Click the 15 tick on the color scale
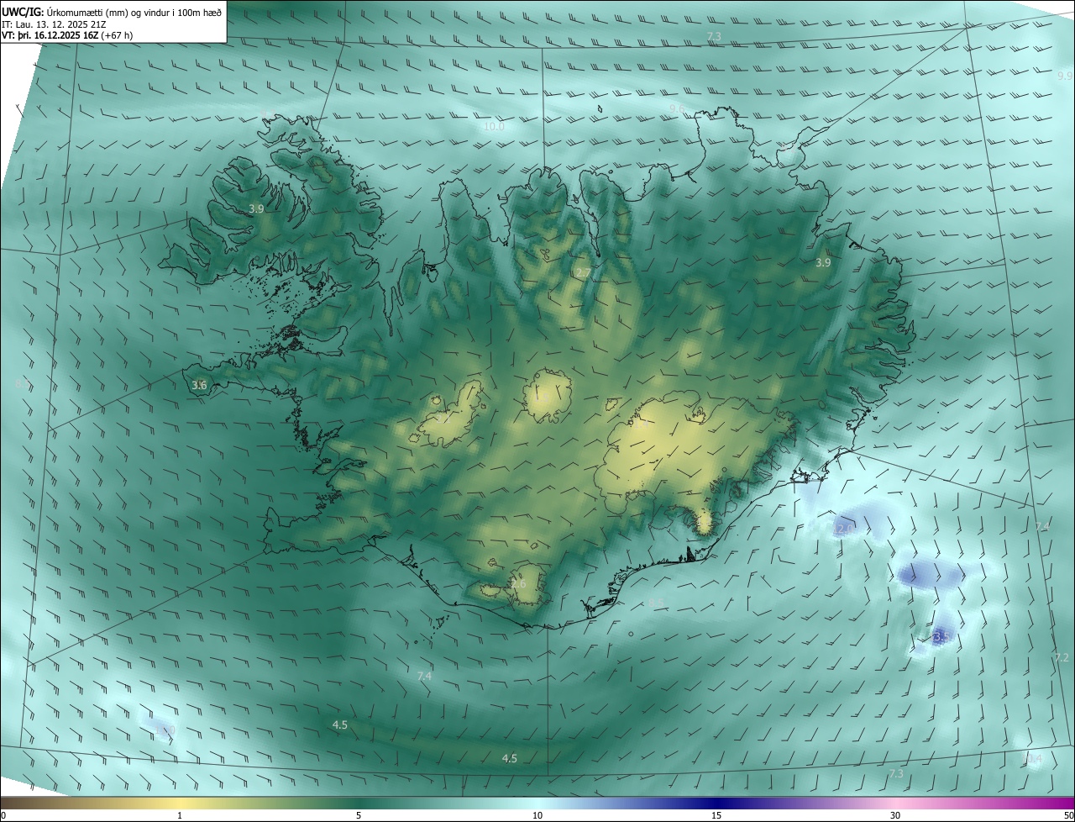Image resolution: width=1075 pixels, height=822 pixels. click(716, 815)
